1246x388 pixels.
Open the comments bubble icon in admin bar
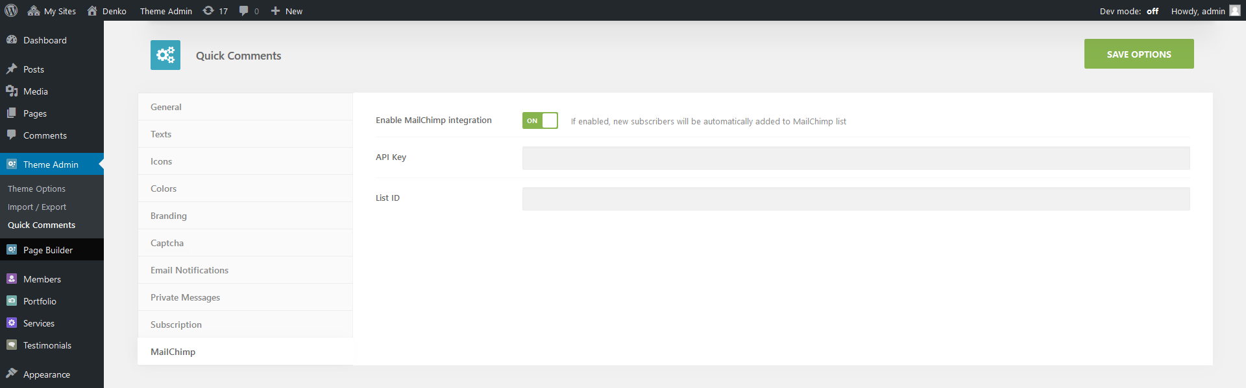point(243,10)
